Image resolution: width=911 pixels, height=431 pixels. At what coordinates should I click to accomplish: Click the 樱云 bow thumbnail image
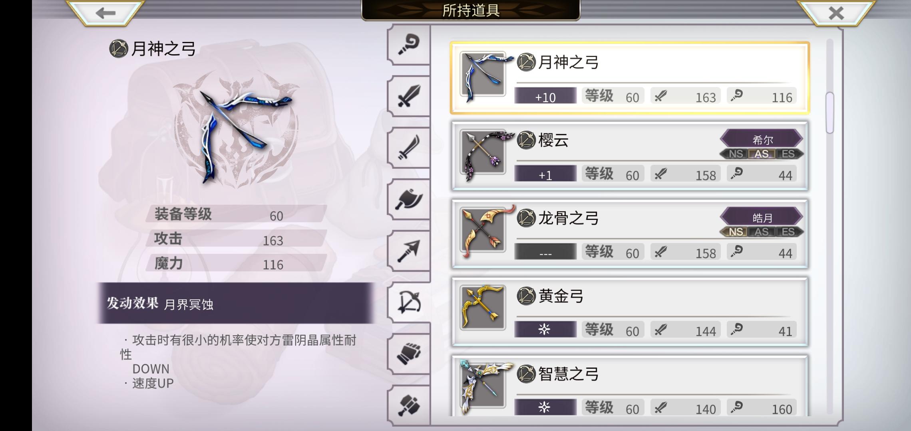[x=483, y=152]
